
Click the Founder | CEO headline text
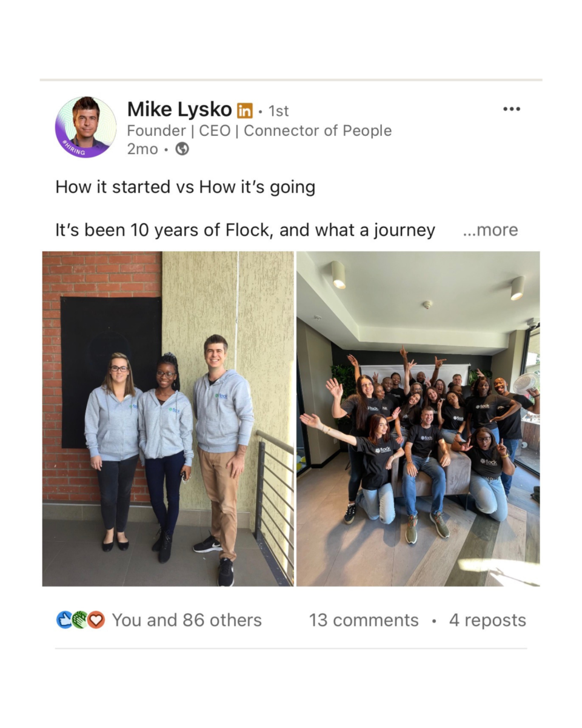[259, 130]
